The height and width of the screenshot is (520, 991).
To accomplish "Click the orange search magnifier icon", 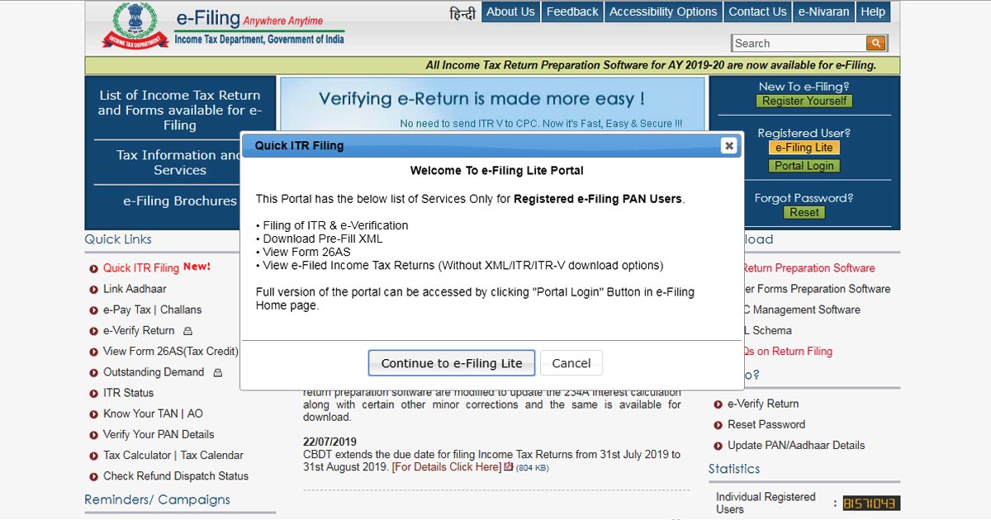I will pyautogui.click(x=875, y=43).
